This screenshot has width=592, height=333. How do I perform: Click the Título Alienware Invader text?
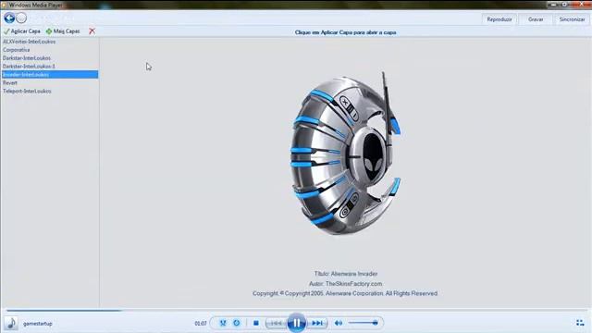pos(346,274)
